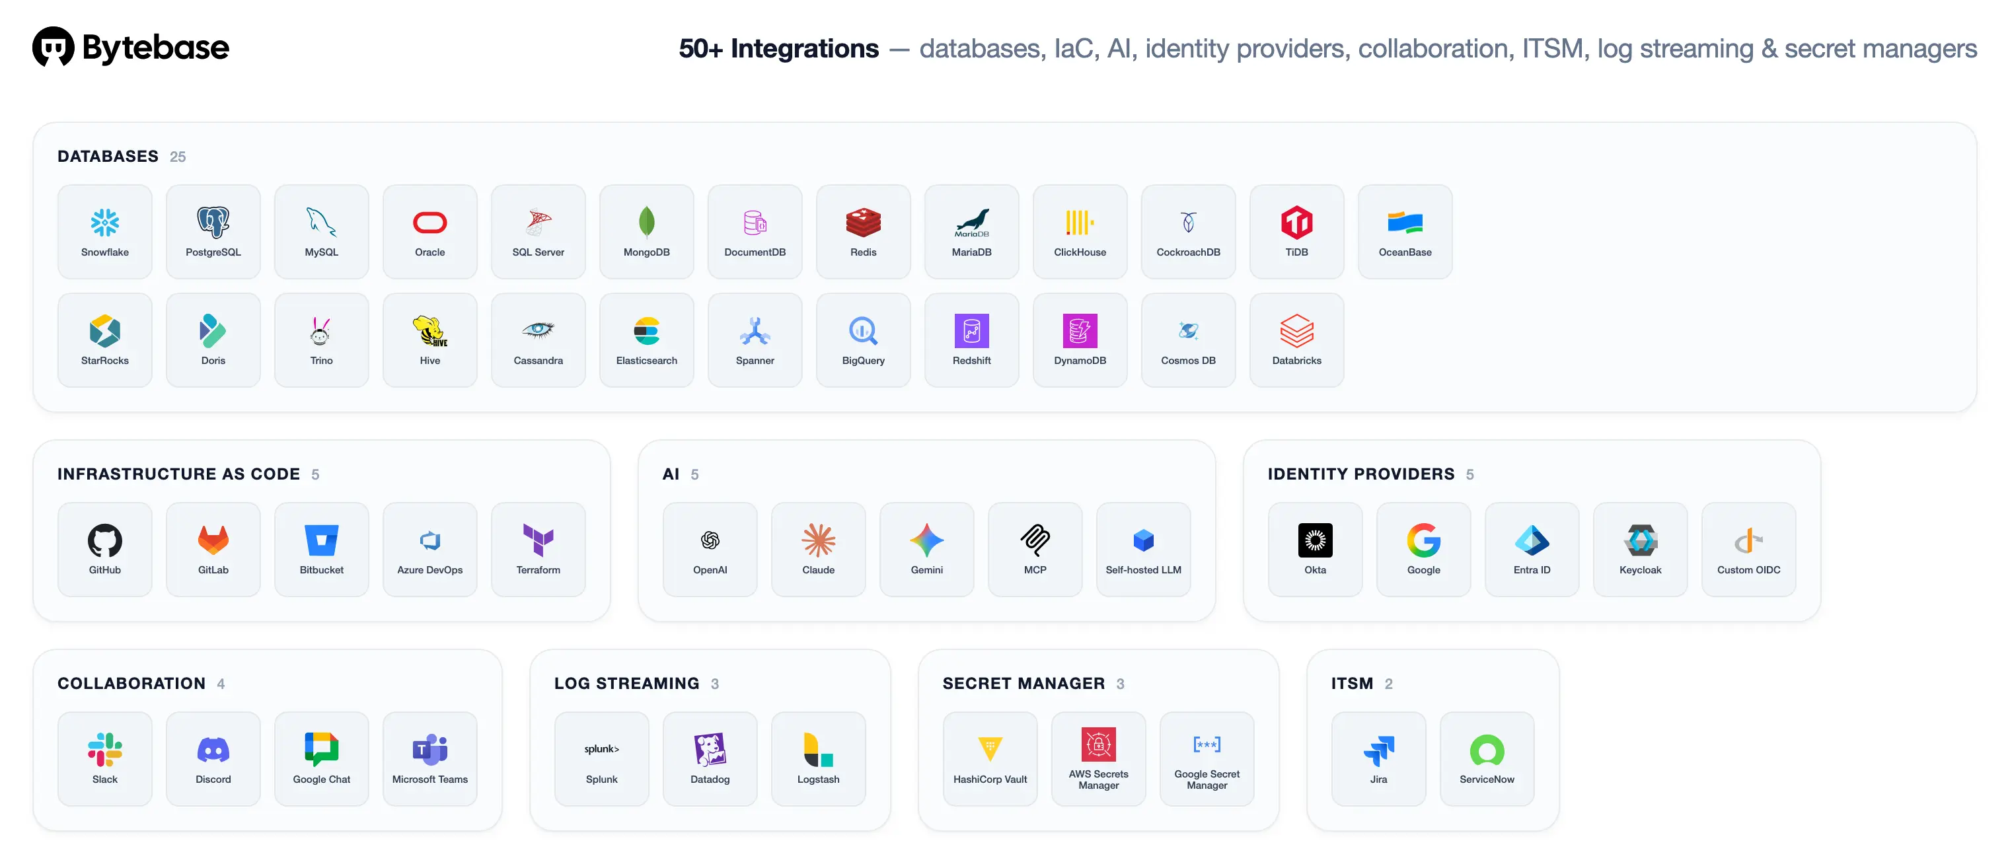Click the Oracle database card
2010x868 pixels.
click(430, 232)
